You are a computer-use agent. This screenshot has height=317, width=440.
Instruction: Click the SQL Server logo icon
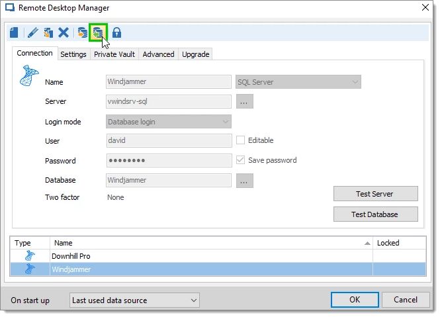click(x=29, y=75)
